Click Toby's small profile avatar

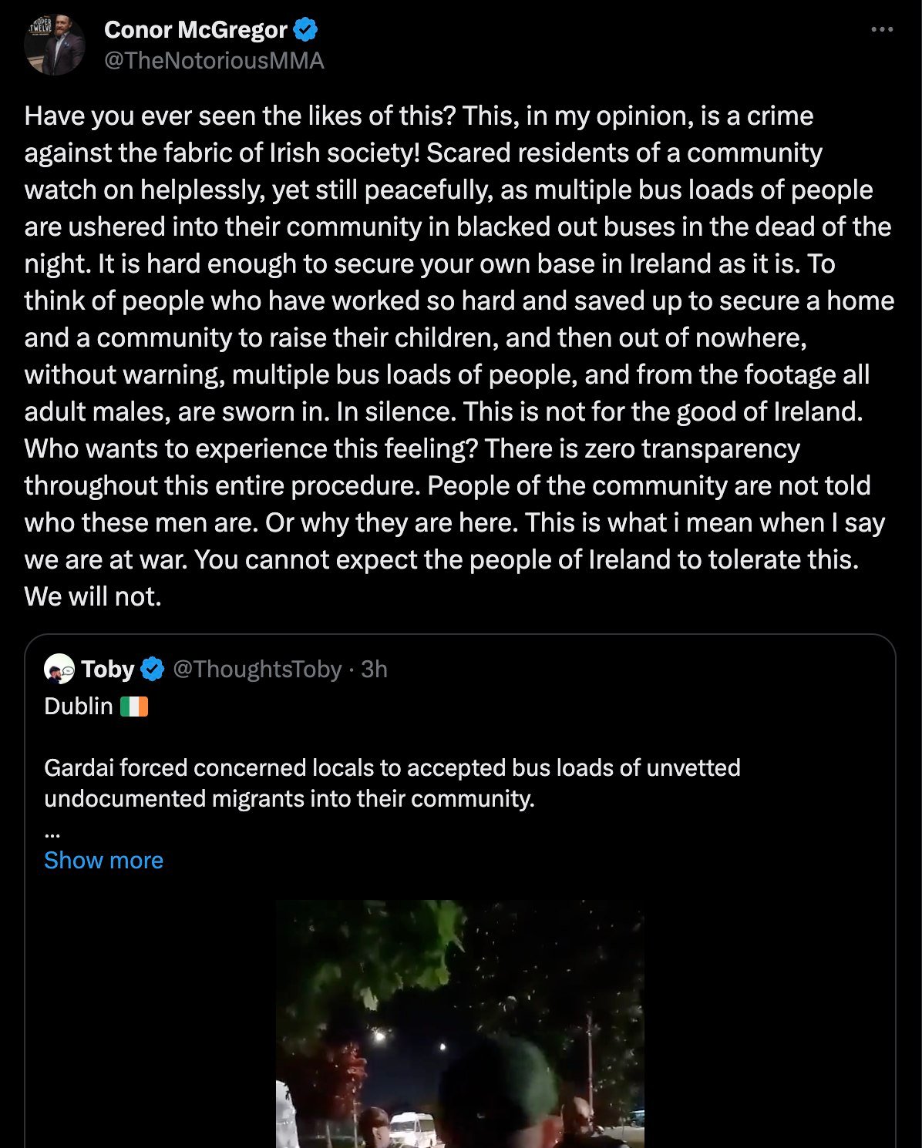[x=59, y=669]
